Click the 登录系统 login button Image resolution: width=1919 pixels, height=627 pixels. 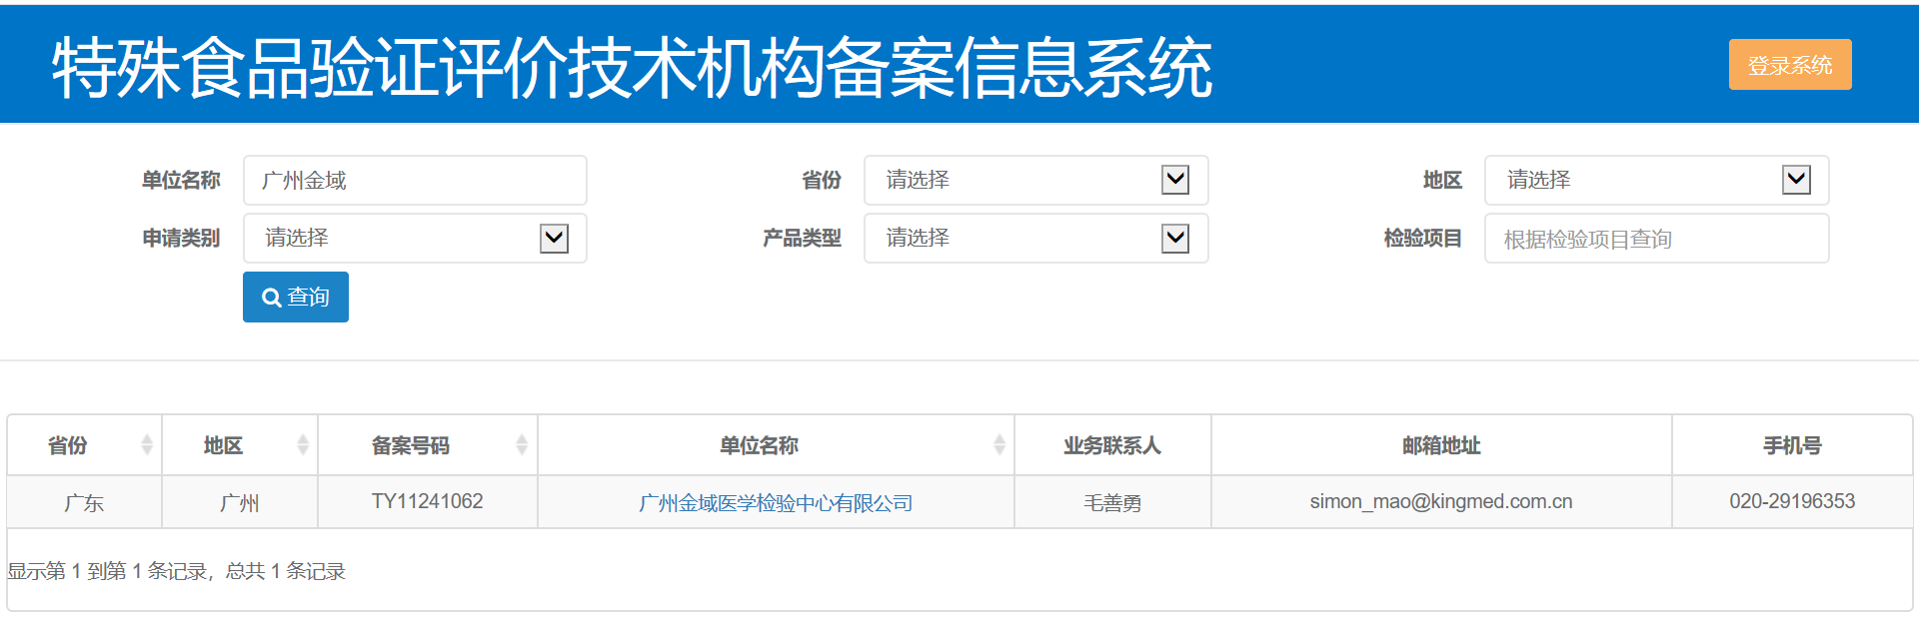(1790, 65)
